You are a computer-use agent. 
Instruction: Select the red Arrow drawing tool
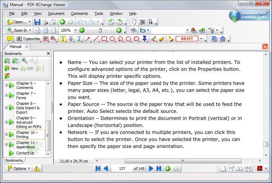tap(88, 39)
